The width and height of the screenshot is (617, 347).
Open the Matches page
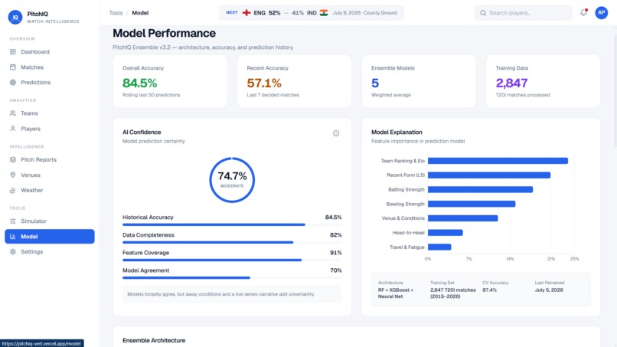50,67
